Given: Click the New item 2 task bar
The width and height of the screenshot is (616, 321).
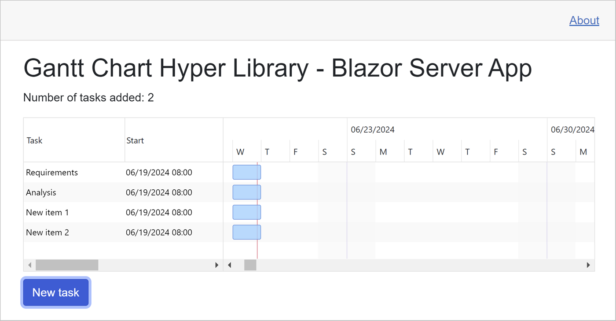Looking at the screenshot, I should click(x=246, y=232).
